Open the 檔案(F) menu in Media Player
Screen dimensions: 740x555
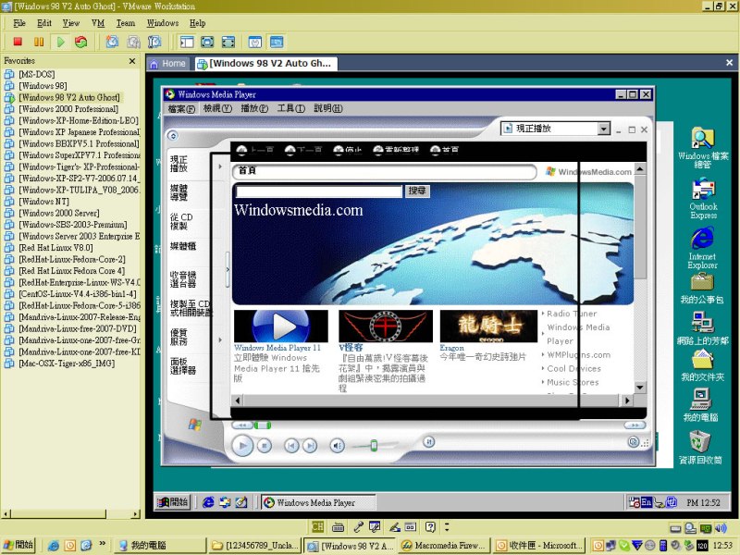pyautogui.click(x=181, y=108)
